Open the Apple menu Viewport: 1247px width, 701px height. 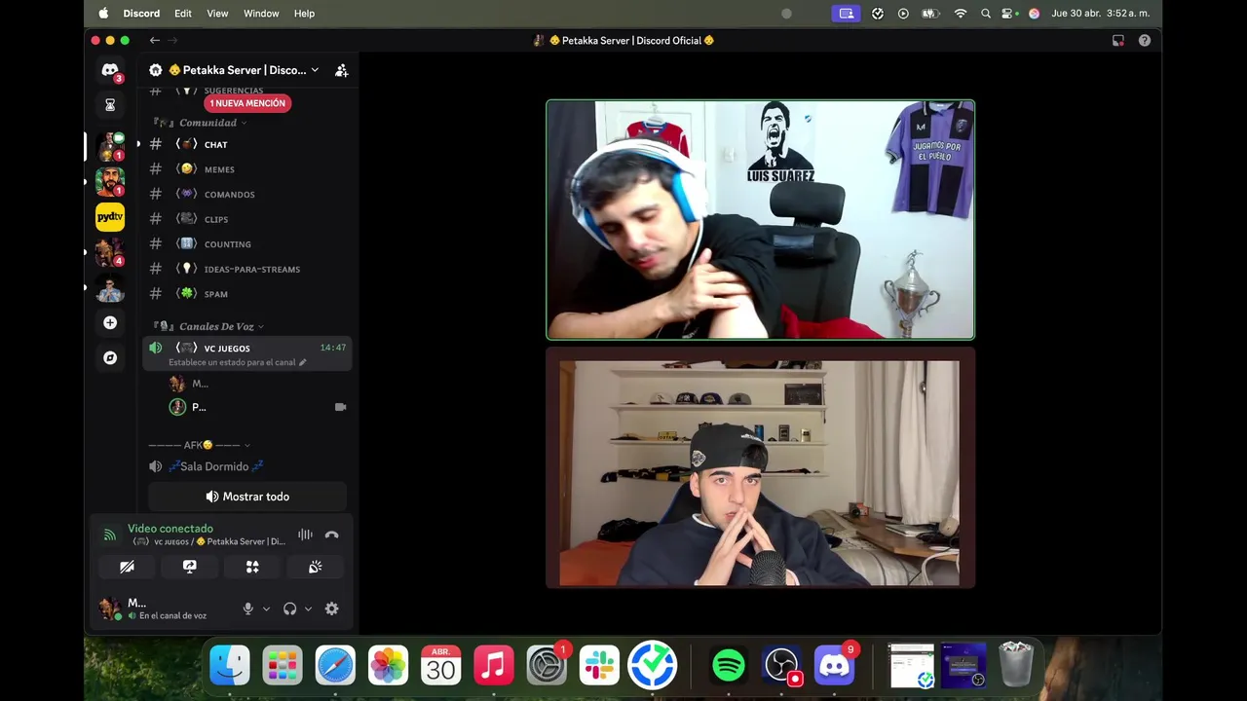(103, 14)
